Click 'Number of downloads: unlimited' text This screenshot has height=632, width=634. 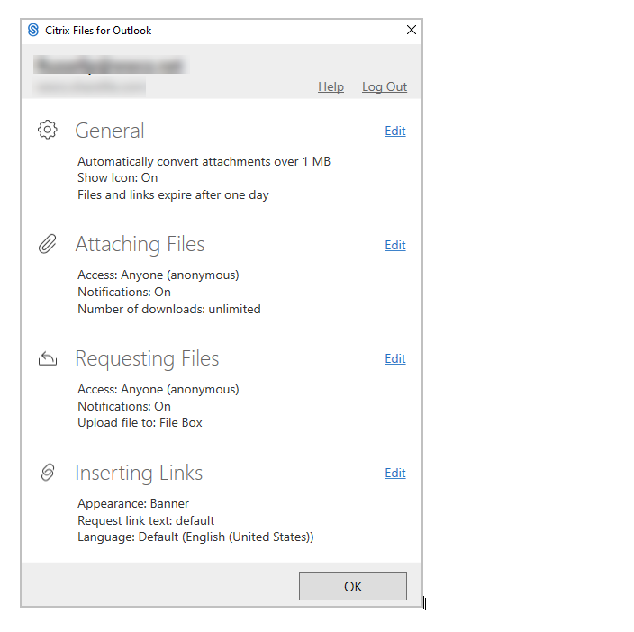point(169,309)
